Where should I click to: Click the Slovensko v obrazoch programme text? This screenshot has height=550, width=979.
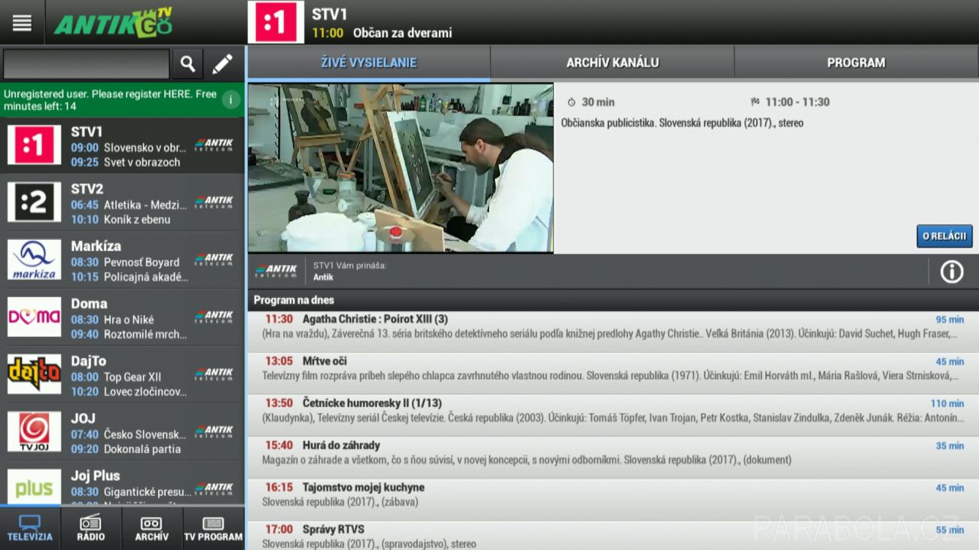click(x=145, y=147)
